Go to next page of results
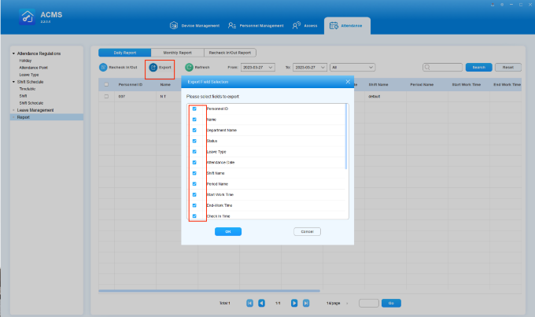The height and width of the screenshot is (317, 535). click(294, 303)
